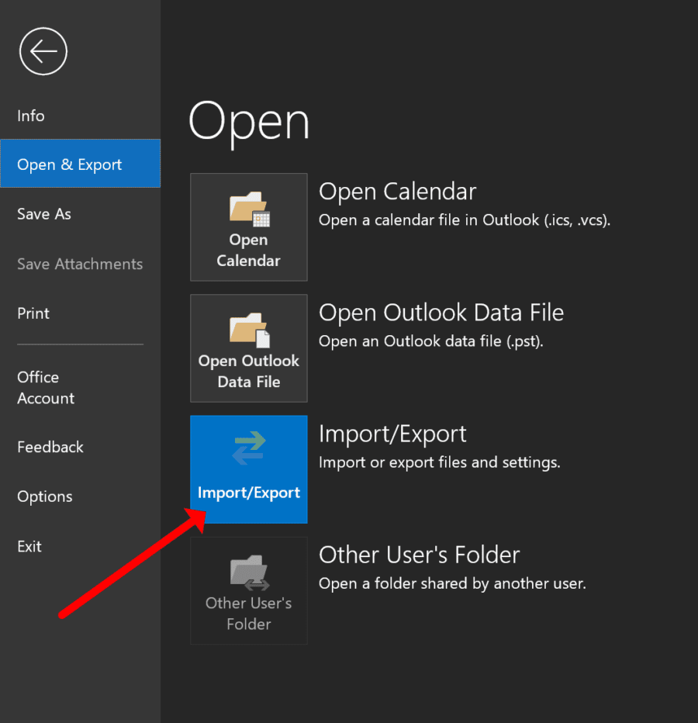Click the Open Outlook Data File folder icon
Image resolution: width=698 pixels, height=723 pixels.
[250, 330]
